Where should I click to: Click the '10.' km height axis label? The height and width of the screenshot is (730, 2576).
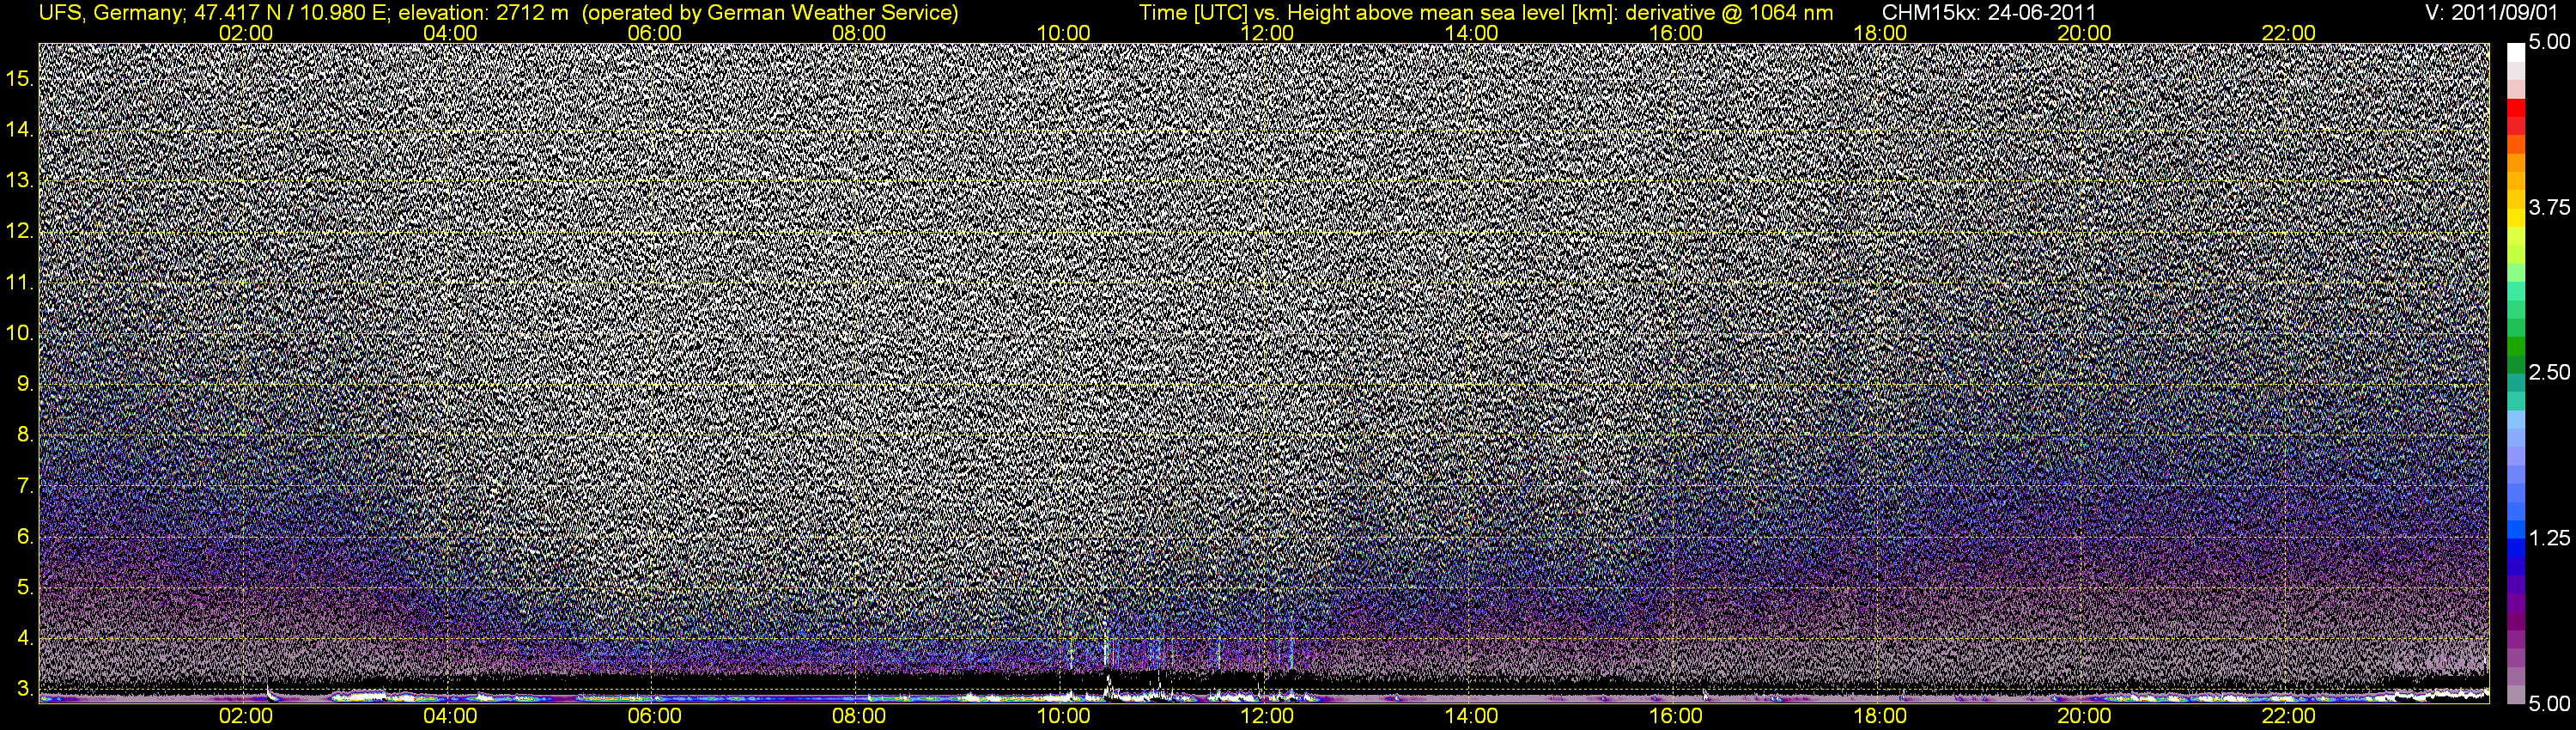click(20, 333)
